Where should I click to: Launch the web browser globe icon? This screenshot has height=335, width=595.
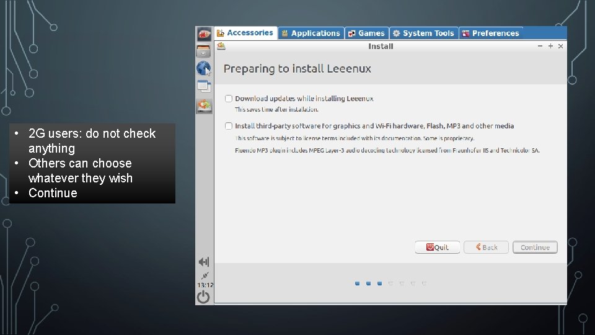click(x=204, y=68)
